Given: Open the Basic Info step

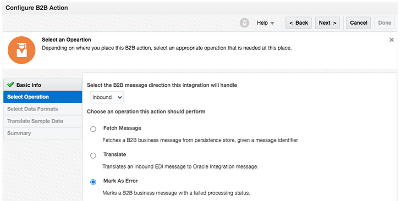Looking at the screenshot, I should [x=43, y=85].
